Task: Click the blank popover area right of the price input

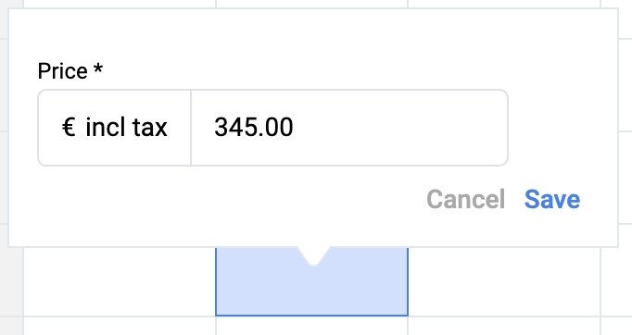Action: point(562,127)
